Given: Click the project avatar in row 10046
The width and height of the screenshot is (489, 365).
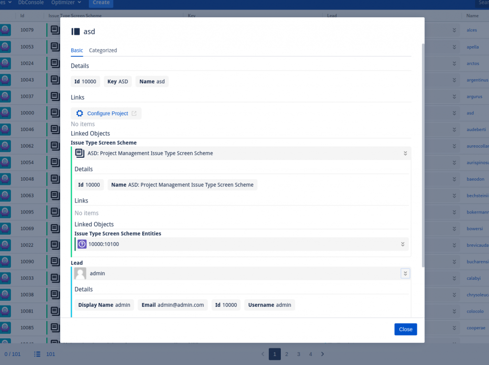Looking at the screenshot, I should pos(5,129).
